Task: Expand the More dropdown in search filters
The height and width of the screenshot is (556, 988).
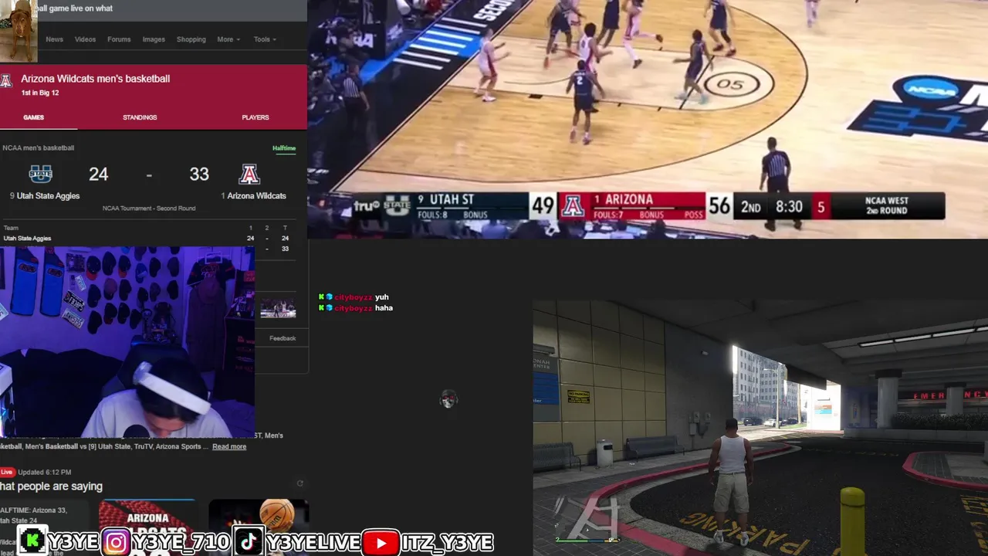Action: (228, 39)
